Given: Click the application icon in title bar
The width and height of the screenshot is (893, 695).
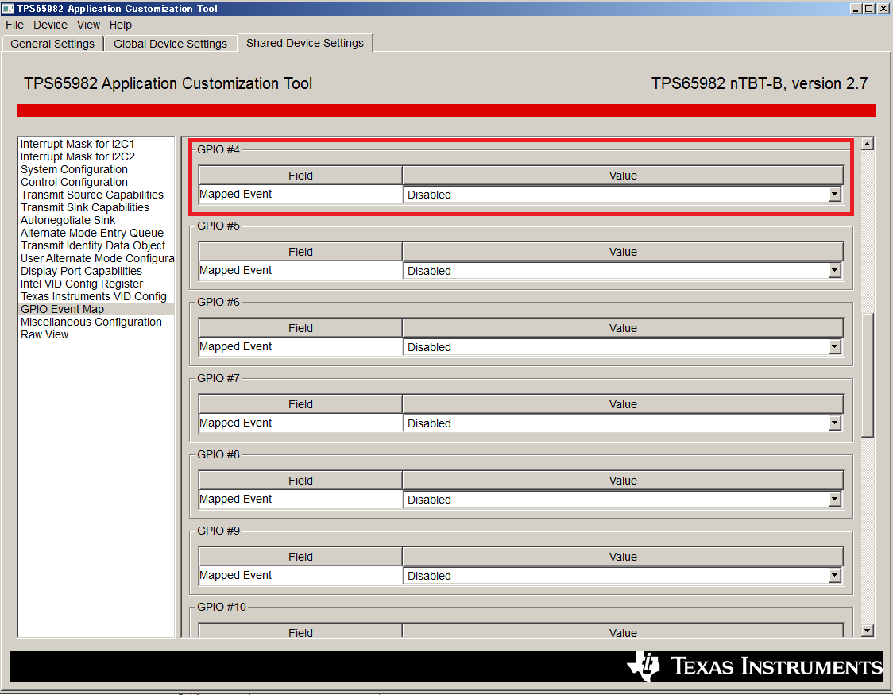Looking at the screenshot, I should tap(8, 9).
